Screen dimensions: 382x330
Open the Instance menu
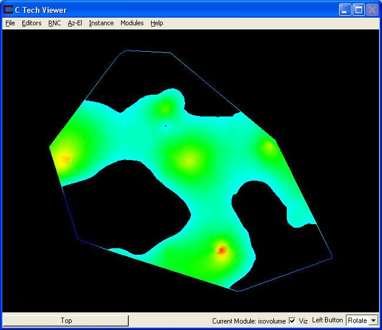click(101, 23)
